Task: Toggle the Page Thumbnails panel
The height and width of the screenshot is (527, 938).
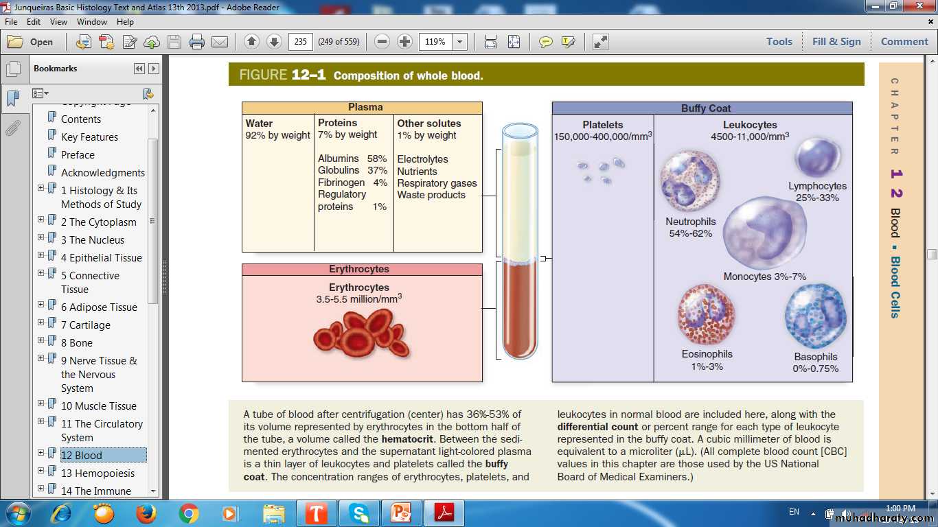Action: tap(12, 69)
